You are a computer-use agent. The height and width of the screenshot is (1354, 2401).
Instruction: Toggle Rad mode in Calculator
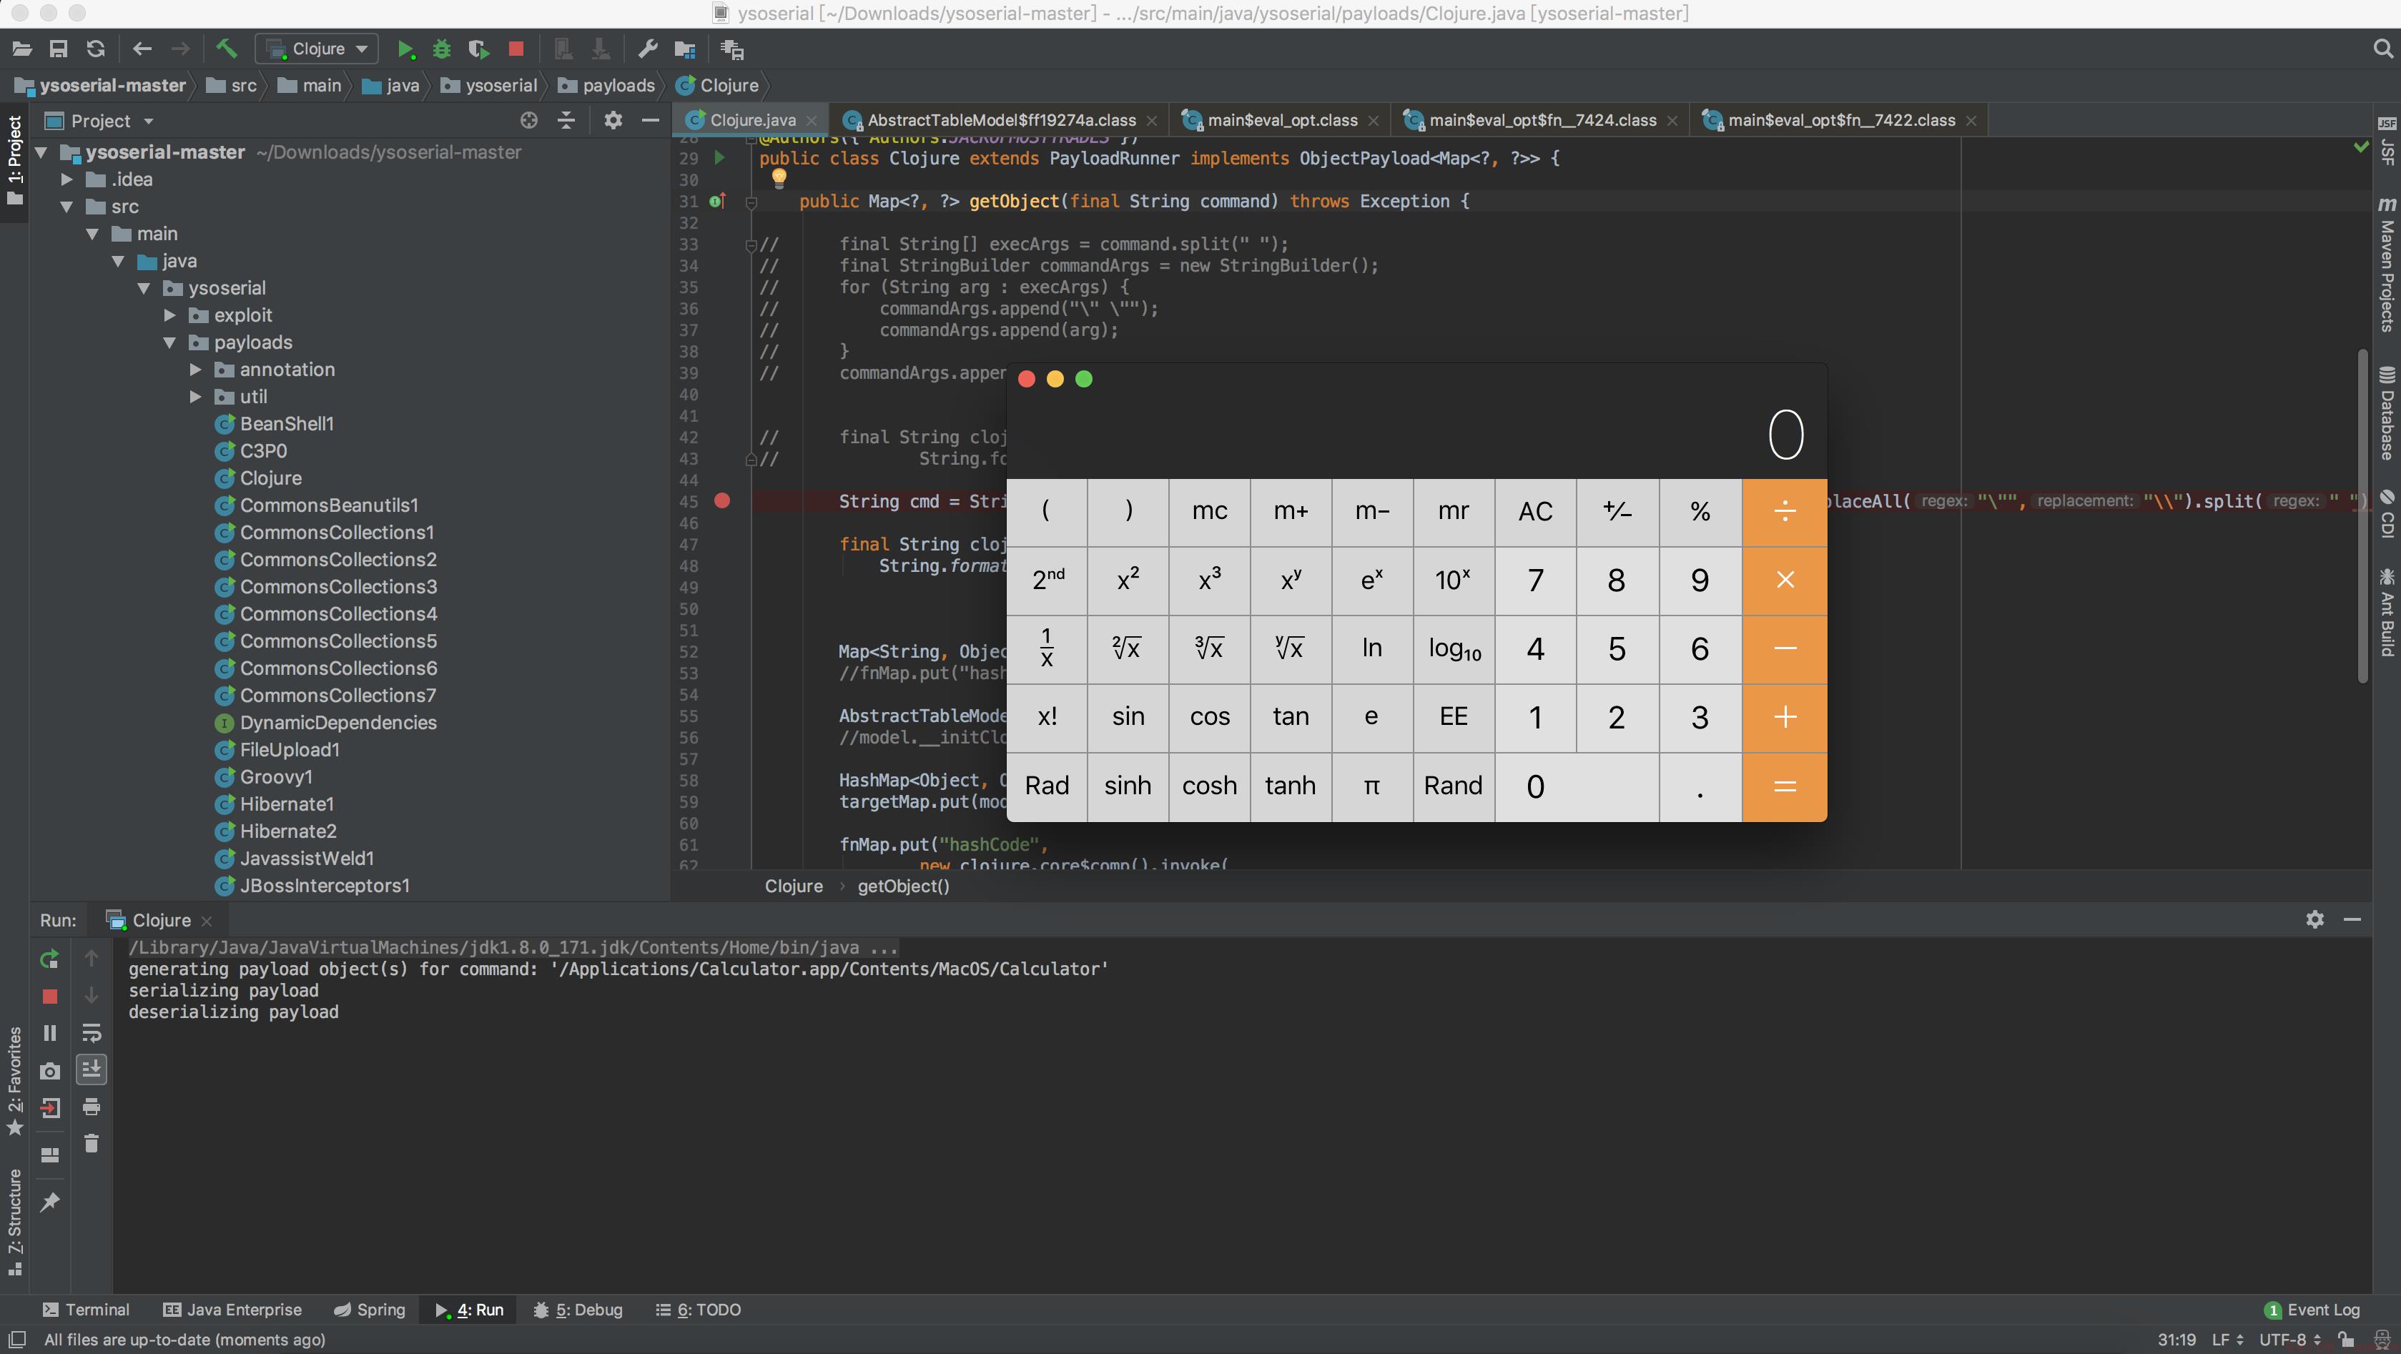[x=1047, y=786]
